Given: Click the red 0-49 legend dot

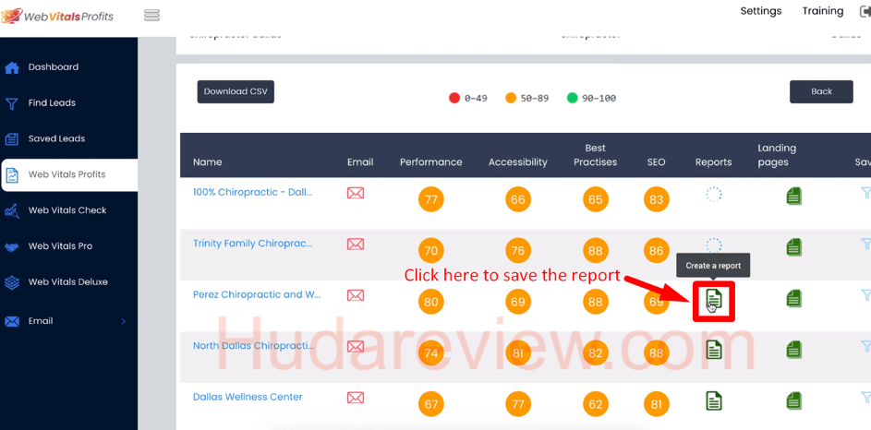Looking at the screenshot, I should click(454, 98).
